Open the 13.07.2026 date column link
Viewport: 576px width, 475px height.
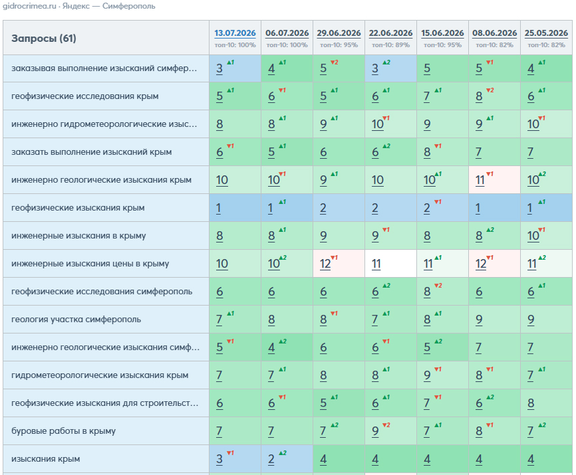(x=235, y=33)
